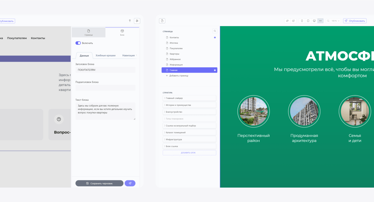374x202 pixels.
Task: Grab the drag handle of Инфраструктура block
Action: tap(164, 139)
